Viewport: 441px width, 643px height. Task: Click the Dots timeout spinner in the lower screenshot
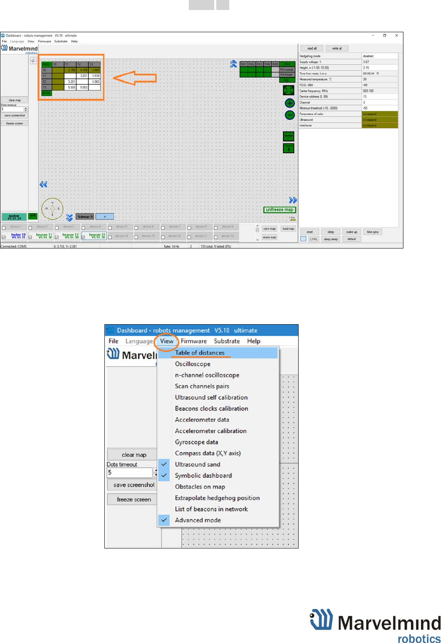(155, 472)
